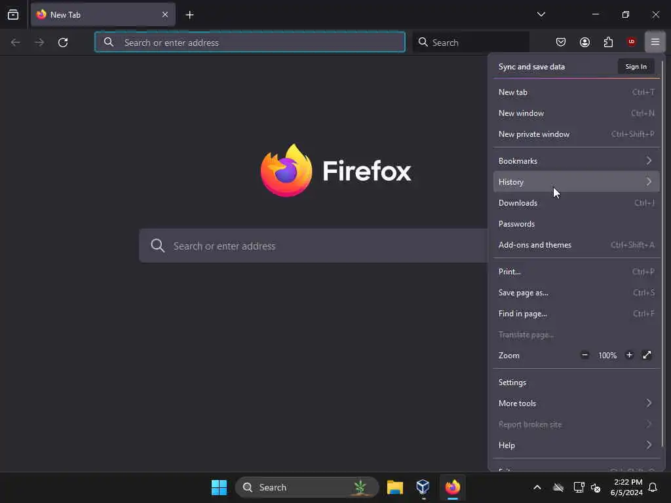Select Sync and save data
671x503 pixels.
531,67
